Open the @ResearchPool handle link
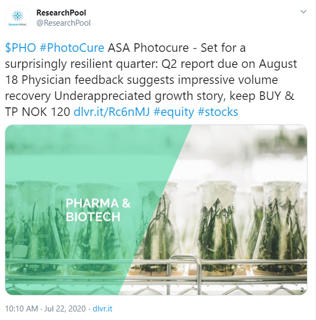The width and height of the screenshot is (316, 320). [x=63, y=23]
